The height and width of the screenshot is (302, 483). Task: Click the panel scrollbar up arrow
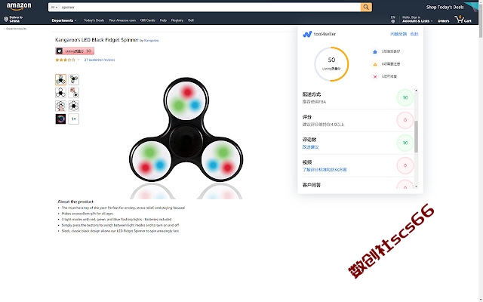(x=416, y=91)
